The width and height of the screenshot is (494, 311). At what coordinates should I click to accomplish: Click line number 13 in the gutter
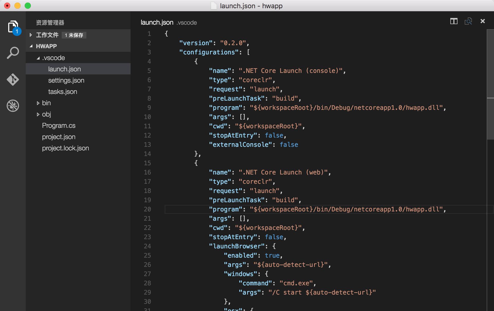coord(147,145)
